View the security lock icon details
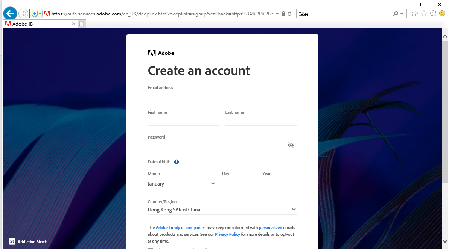Image resolution: width=449 pixels, height=249 pixels. [283, 14]
